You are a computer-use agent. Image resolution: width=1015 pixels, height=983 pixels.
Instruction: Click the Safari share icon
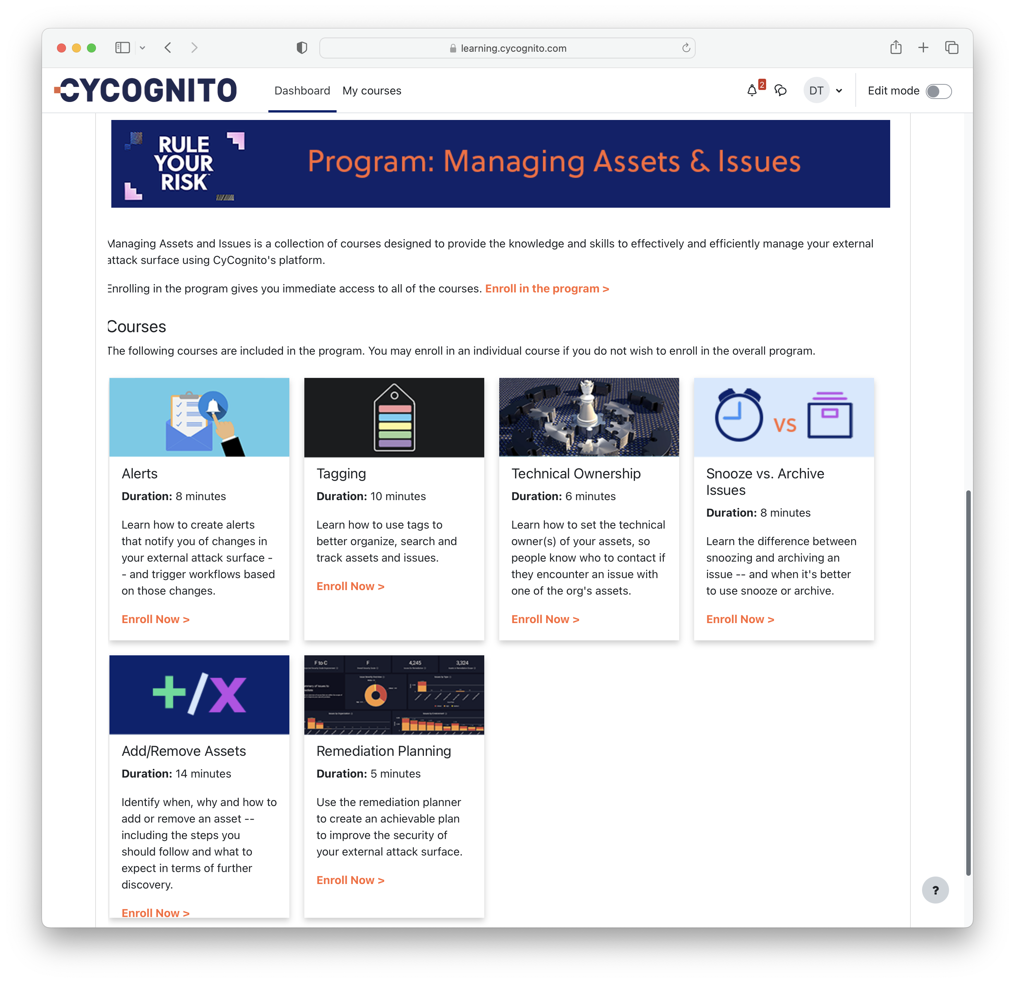click(896, 48)
